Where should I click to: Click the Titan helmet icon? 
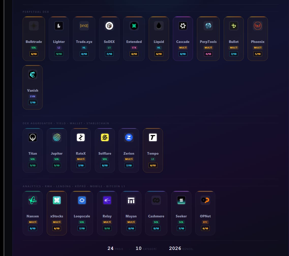[x=33, y=137]
